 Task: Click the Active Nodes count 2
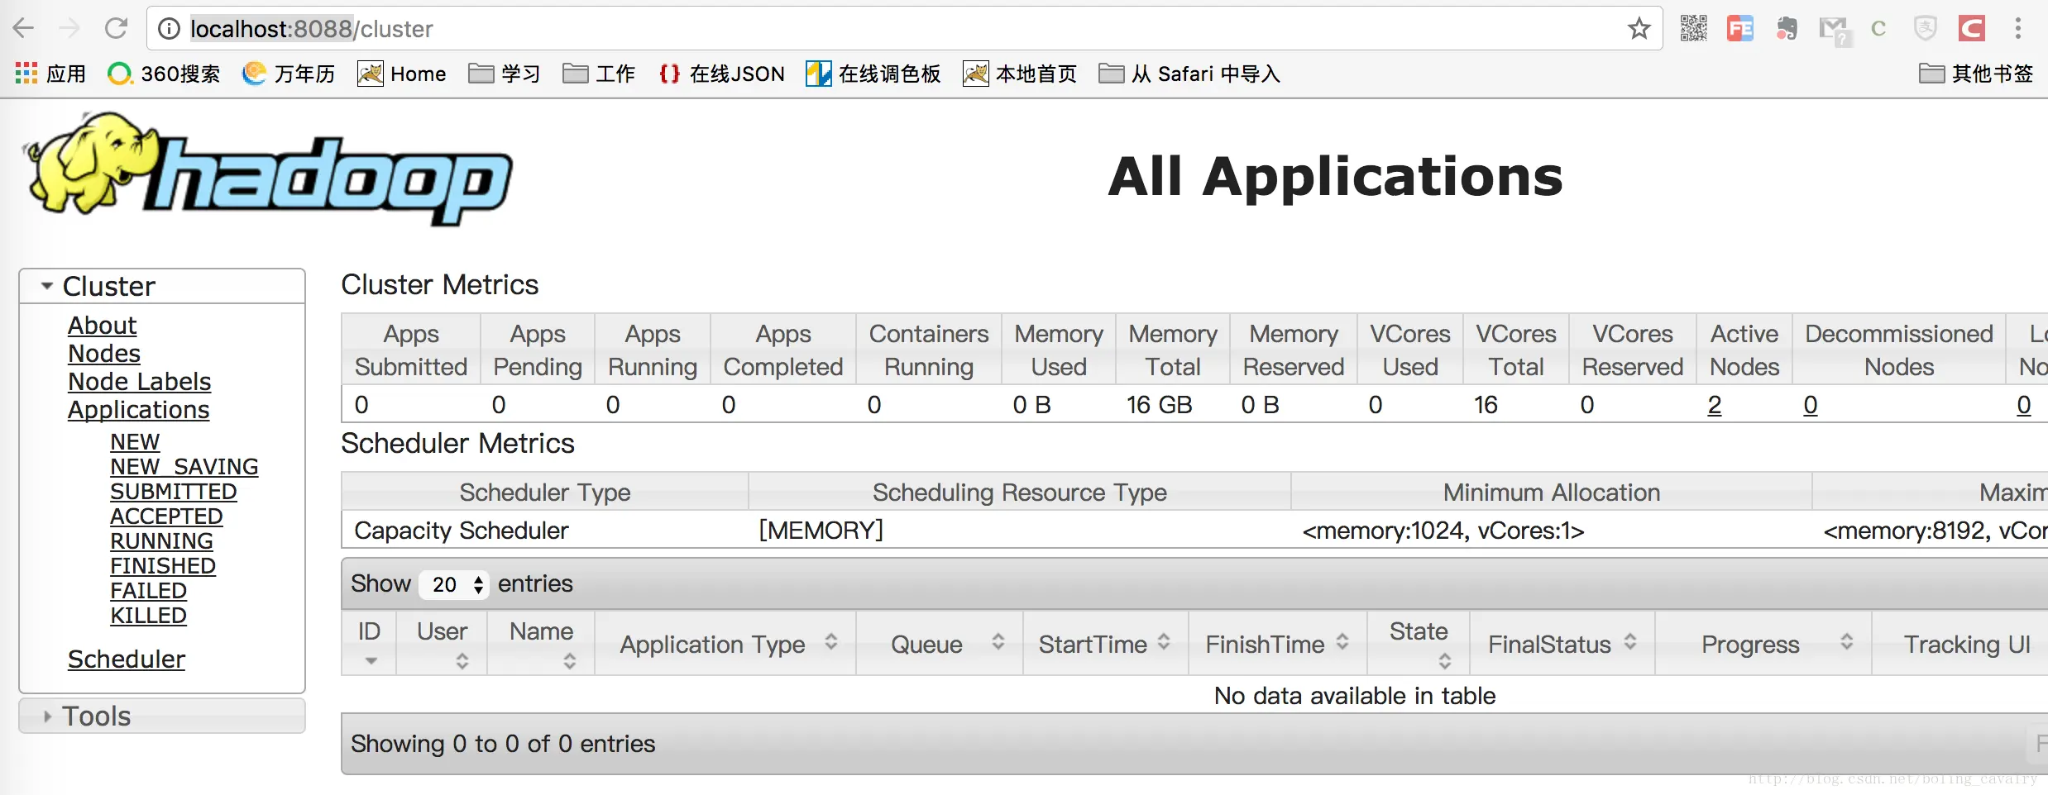pos(1715,405)
